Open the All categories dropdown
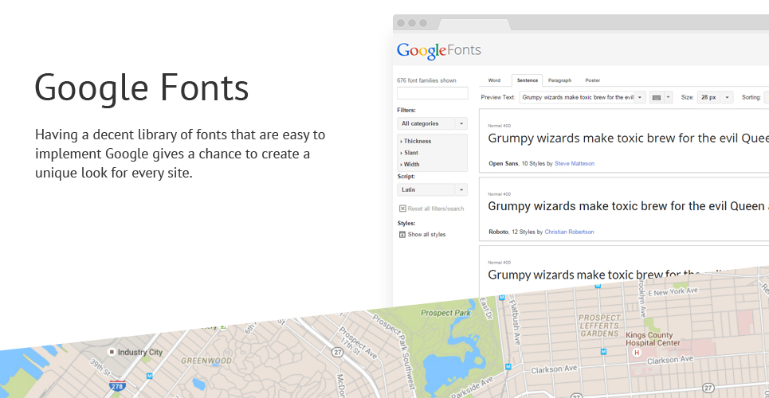 coord(432,123)
